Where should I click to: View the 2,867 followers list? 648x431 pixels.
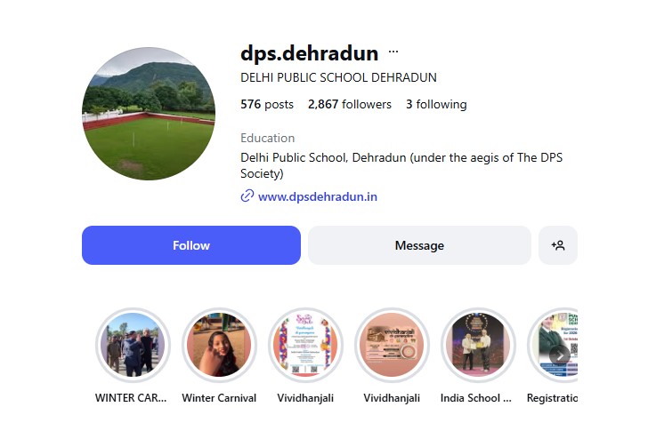pos(350,104)
